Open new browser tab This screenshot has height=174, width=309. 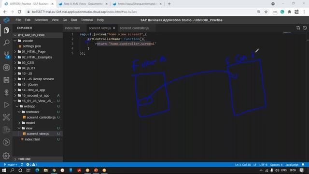[x=169, y=4]
